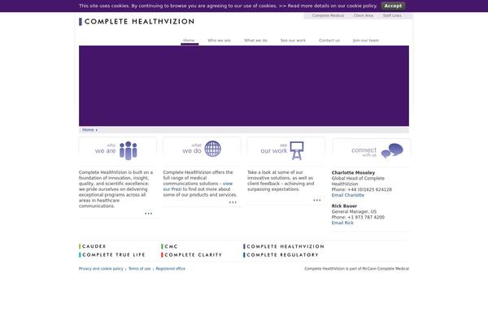This screenshot has width=488, height=325.
Task: Click the globe icon in 'what we do'
Action: click(213, 149)
